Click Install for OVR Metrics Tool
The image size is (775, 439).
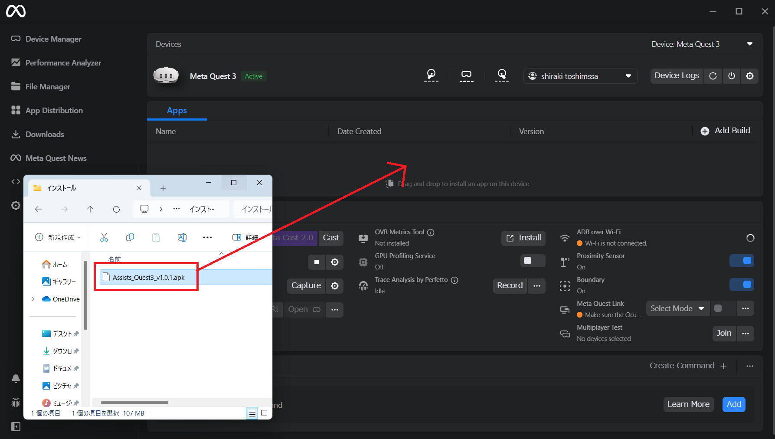click(x=523, y=238)
